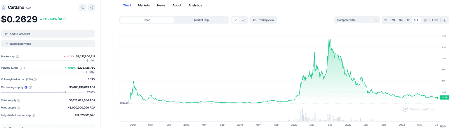
Task: Click the Volume/Market cap info icon
Action: [x=35, y=79]
